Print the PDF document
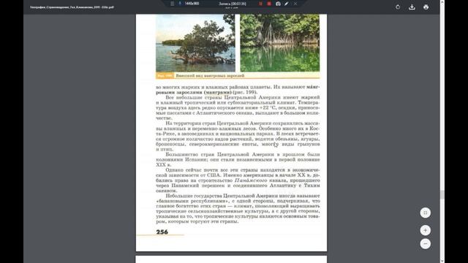This screenshot has height=263, width=468. [426, 7]
